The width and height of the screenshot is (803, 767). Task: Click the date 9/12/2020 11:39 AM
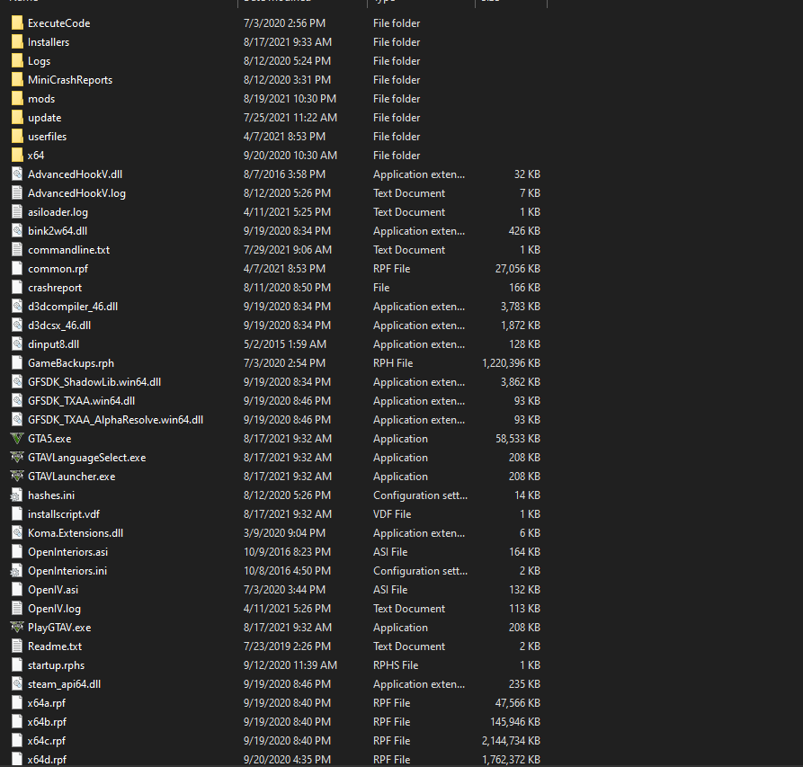click(290, 665)
